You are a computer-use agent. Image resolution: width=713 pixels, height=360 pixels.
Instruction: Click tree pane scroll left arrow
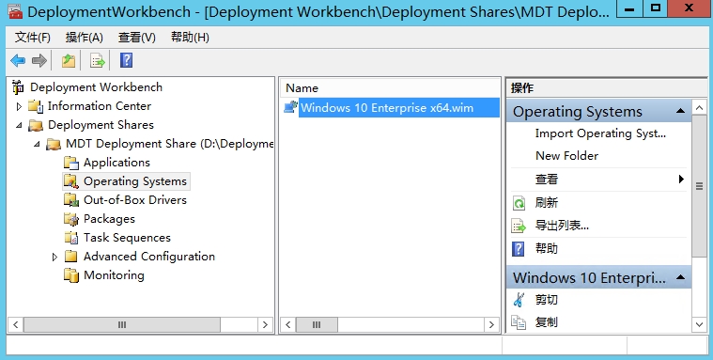[x=16, y=324]
